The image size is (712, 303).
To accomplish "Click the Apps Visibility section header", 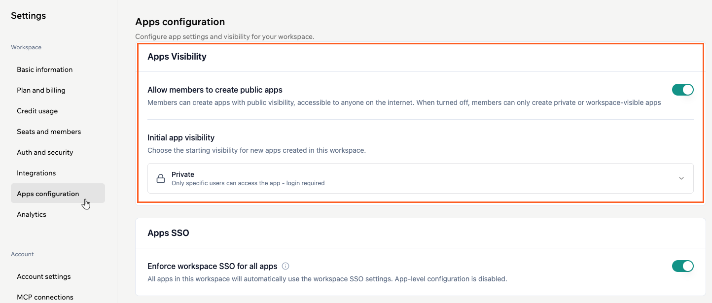I will (177, 56).
